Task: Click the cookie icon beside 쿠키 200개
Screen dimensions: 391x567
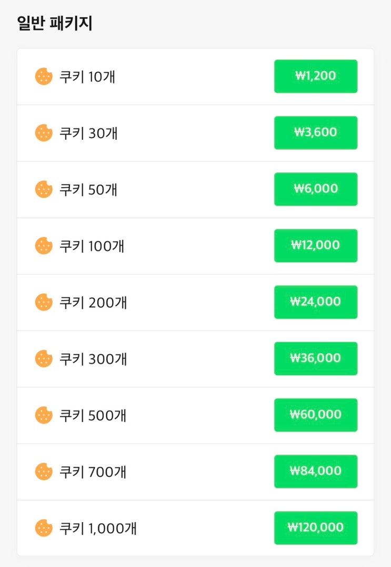Action: [x=44, y=302]
